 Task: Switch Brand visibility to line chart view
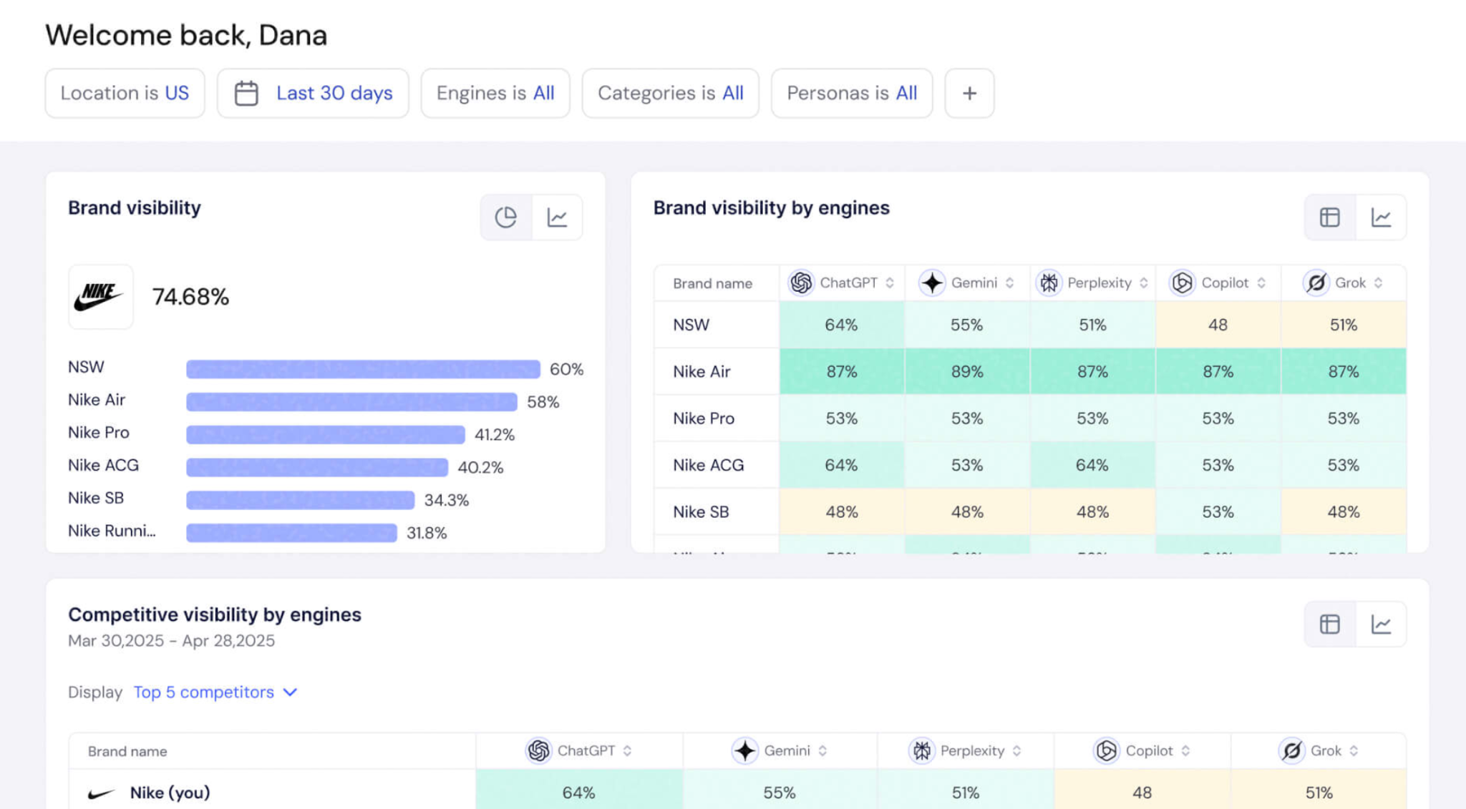click(x=557, y=217)
